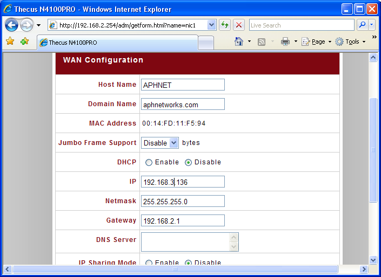Stop page loading with red X icon

coord(239,25)
